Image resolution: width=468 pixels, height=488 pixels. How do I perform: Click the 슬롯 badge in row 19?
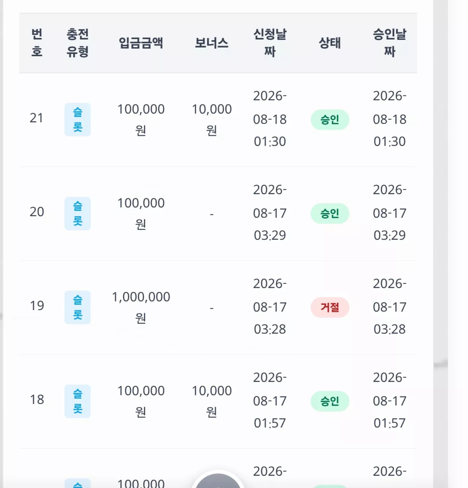(x=78, y=307)
